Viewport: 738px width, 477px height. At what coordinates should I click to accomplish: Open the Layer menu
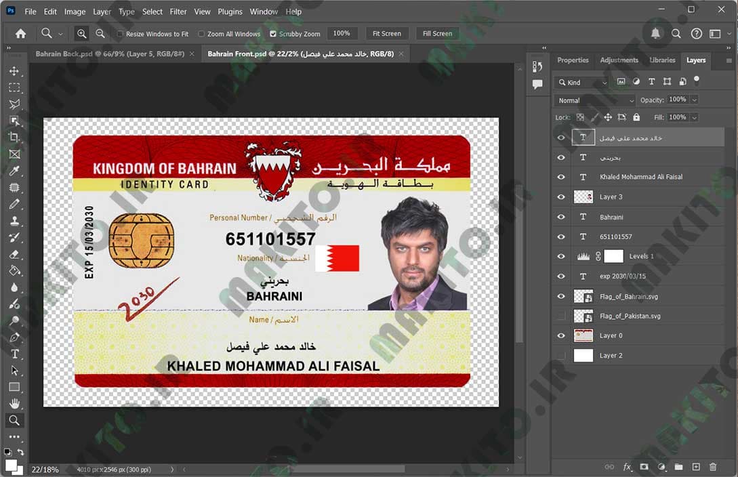[x=102, y=12]
